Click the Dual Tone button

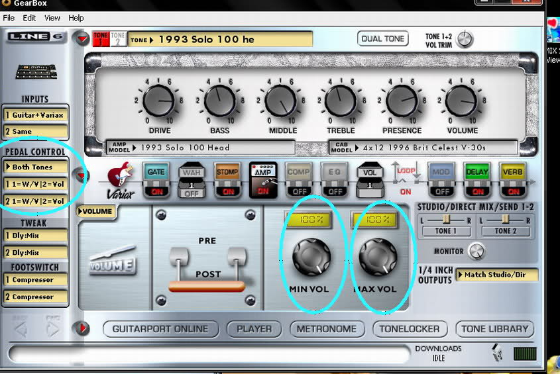[x=382, y=38]
